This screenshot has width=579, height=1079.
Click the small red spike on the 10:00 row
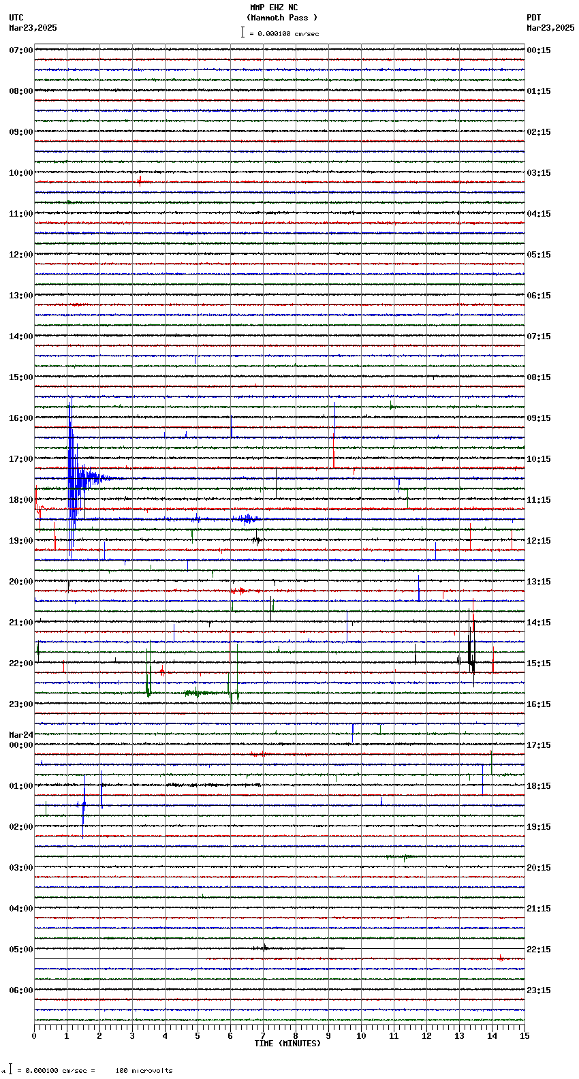[140, 181]
